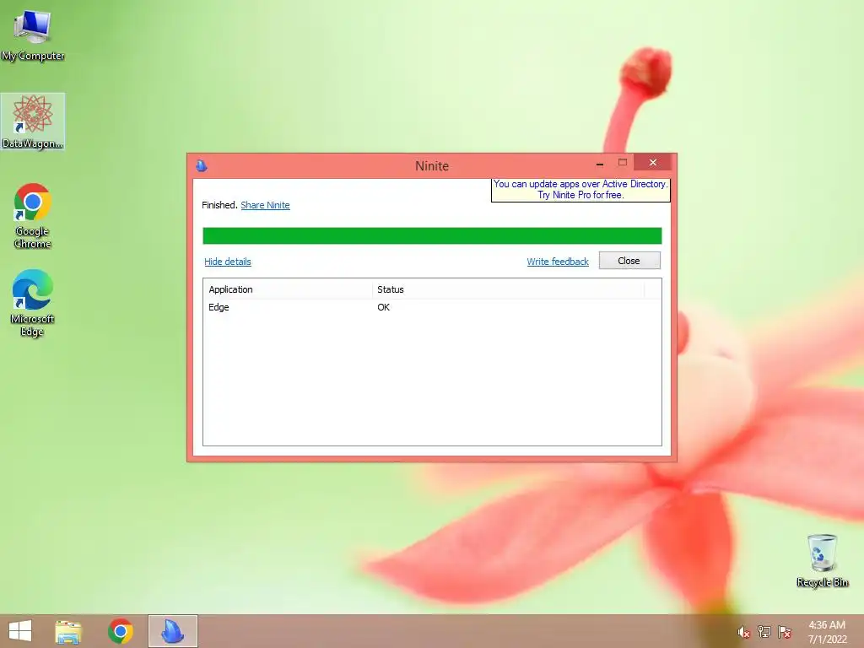Click the Ninite Pro Active Directory banner
Image resolution: width=864 pixels, height=648 pixels.
[580, 190]
